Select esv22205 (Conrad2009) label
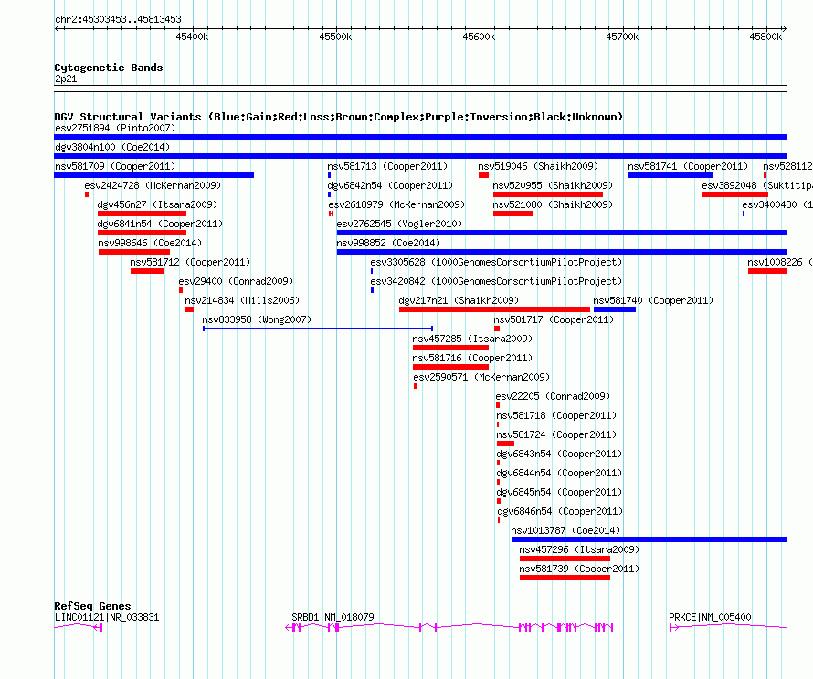The width and height of the screenshot is (813, 679). [553, 396]
